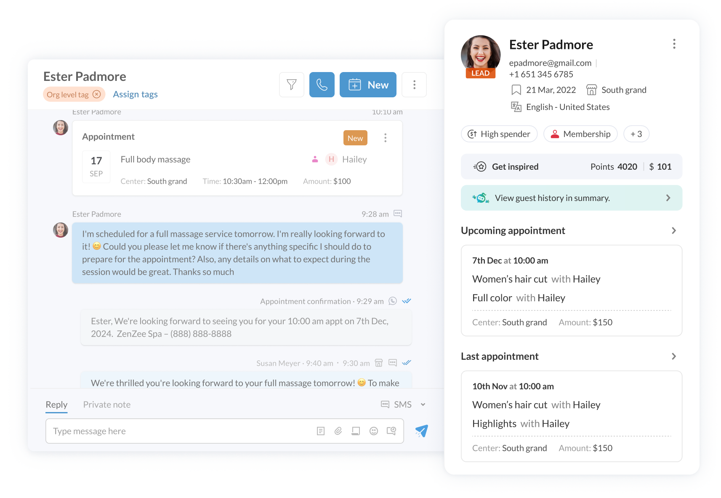Open the emoji picker in message box
This screenshot has height=498, width=721.
[x=373, y=431]
